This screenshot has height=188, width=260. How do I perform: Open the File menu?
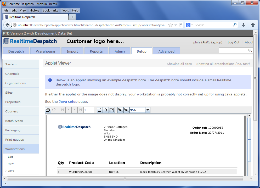click(6, 10)
